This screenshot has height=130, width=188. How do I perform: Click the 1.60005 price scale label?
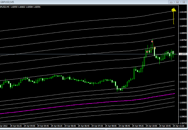(183, 103)
